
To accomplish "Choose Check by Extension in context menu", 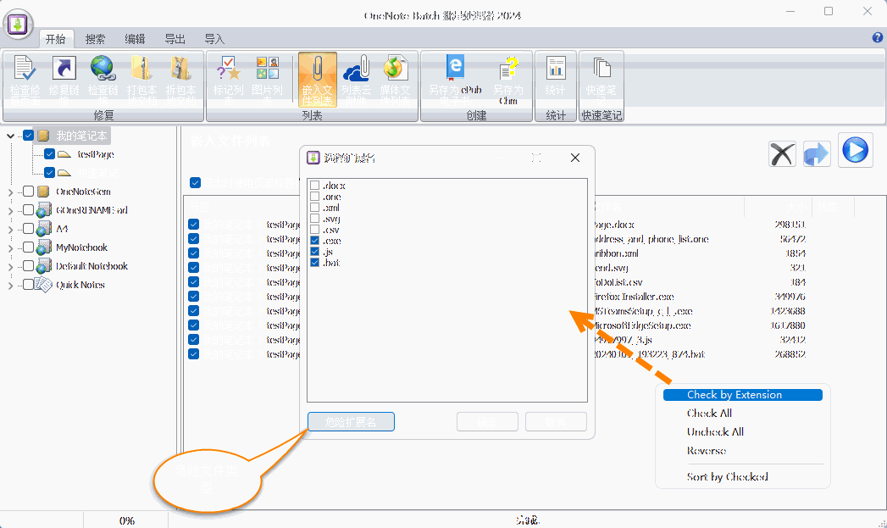I will pyautogui.click(x=743, y=394).
